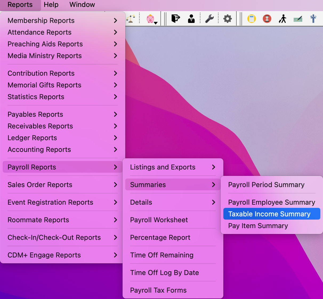Open the gear settings icon
This screenshot has width=323, height=299.
click(x=227, y=19)
